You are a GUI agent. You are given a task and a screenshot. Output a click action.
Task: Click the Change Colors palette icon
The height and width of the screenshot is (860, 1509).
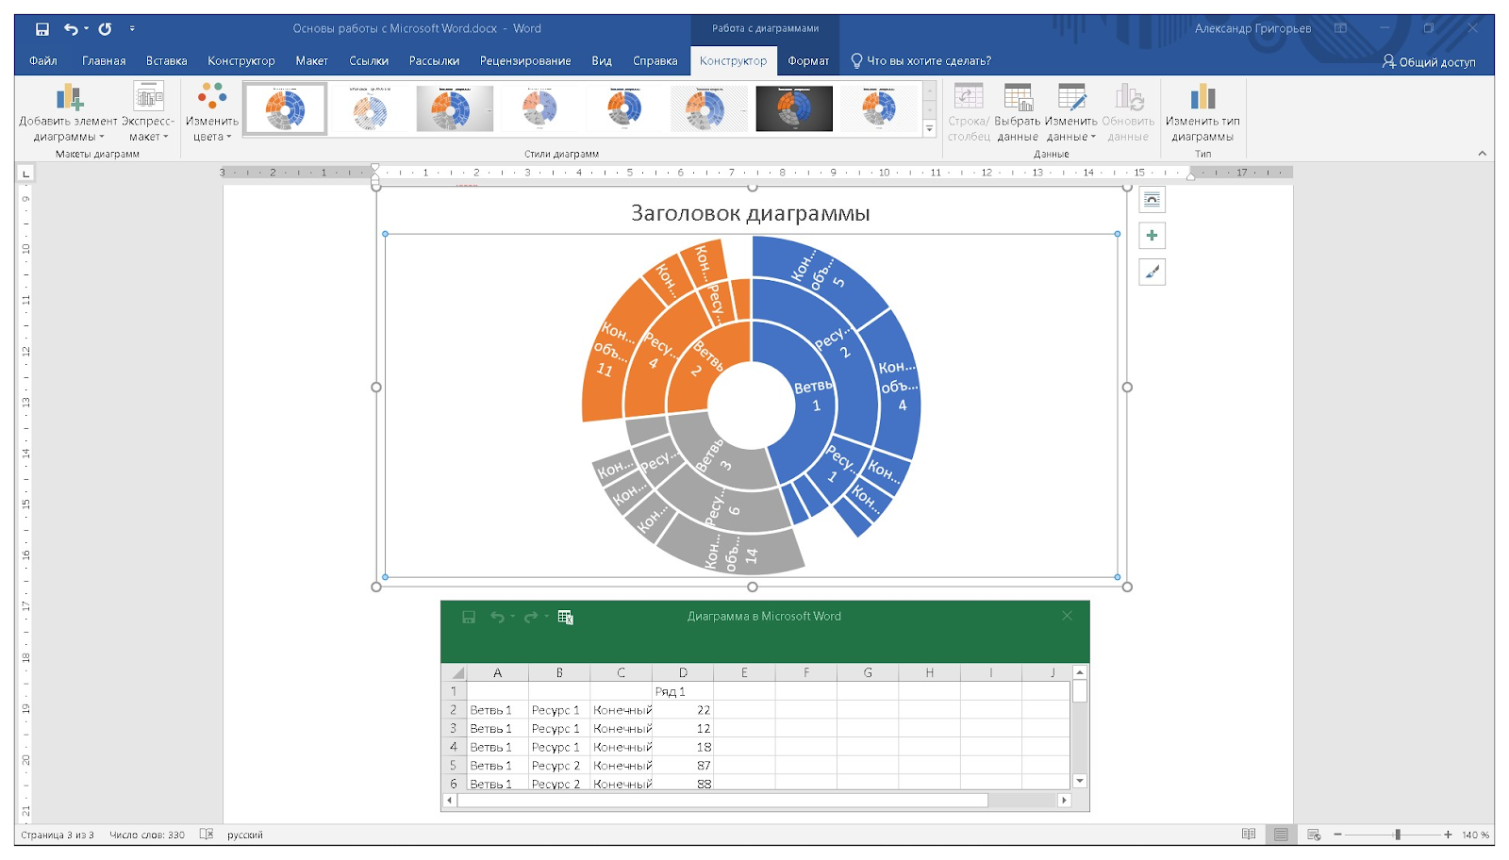point(212,97)
